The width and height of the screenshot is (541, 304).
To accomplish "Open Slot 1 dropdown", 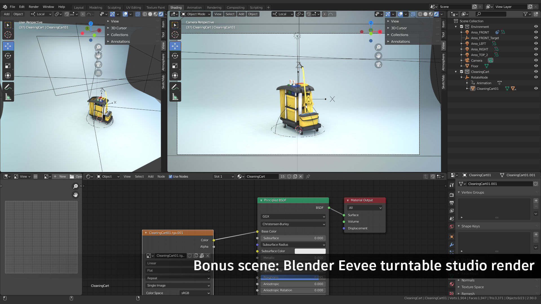I will pos(224,176).
